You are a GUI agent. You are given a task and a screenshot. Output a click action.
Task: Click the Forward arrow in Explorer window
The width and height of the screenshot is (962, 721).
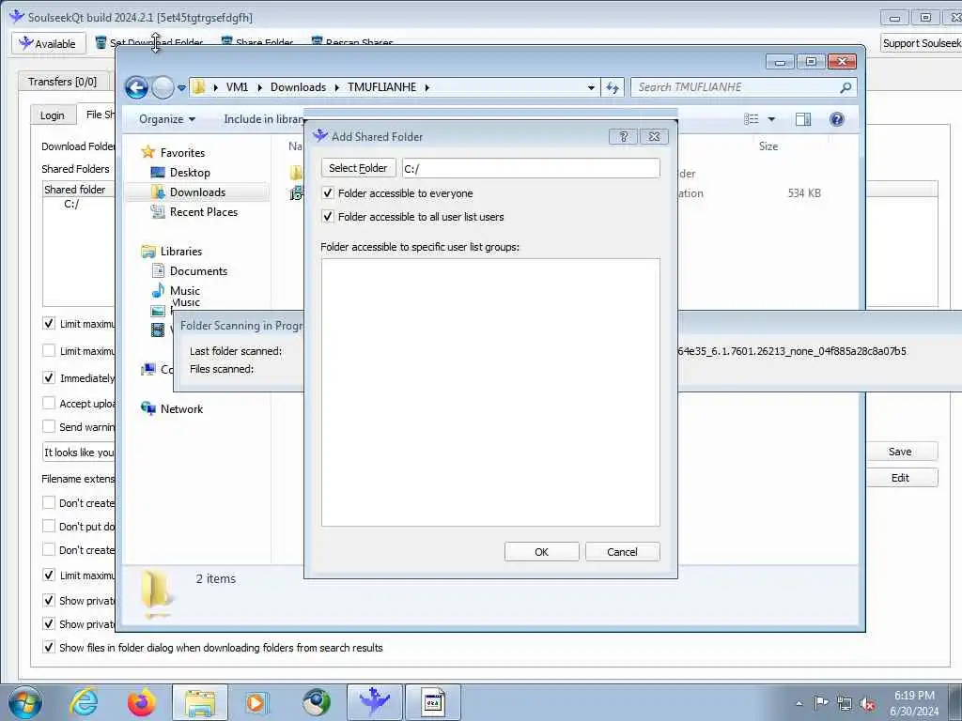click(x=163, y=87)
